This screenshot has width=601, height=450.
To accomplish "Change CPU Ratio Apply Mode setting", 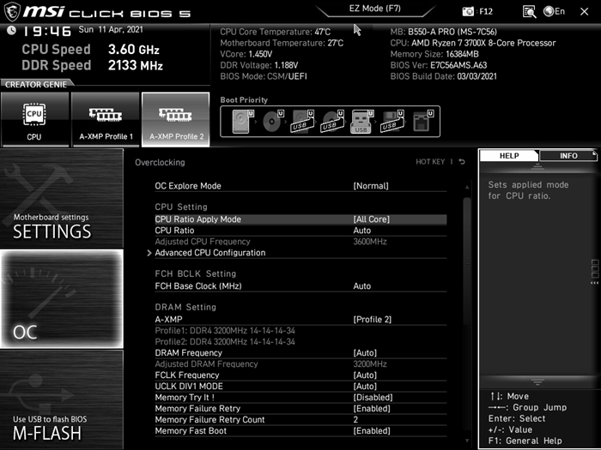I will [x=300, y=219].
